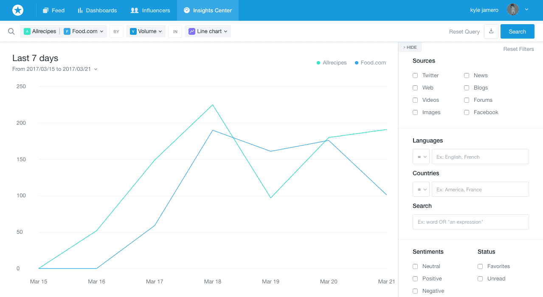Click the Last 7 days heading
Viewport: 543px width, 297px height.
(x=35, y=58)
